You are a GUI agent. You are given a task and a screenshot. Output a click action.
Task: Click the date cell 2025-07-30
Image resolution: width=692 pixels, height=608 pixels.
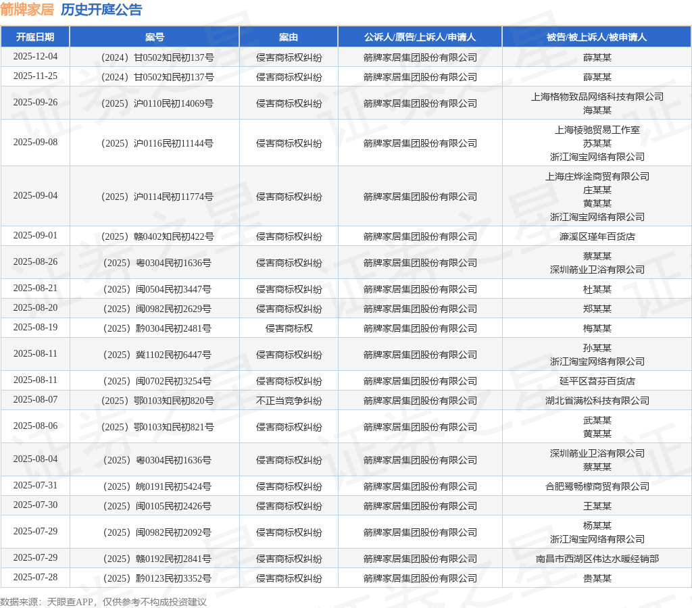[x=35, y=505]
